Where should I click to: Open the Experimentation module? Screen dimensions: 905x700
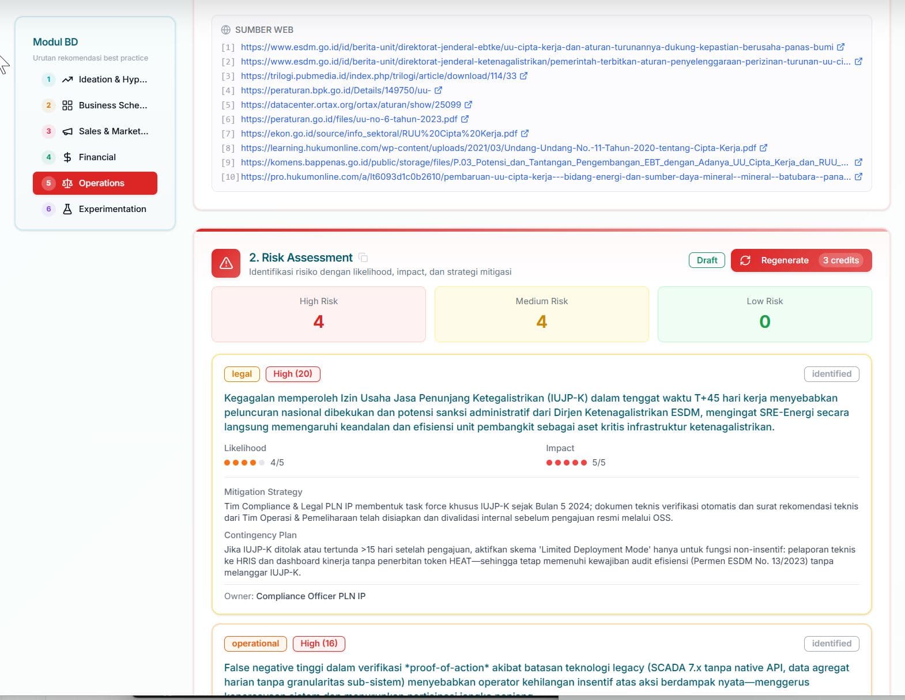click(95, 209)
